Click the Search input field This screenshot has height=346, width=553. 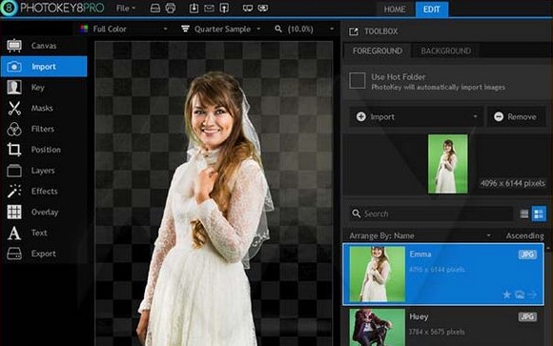pos(431,214)
